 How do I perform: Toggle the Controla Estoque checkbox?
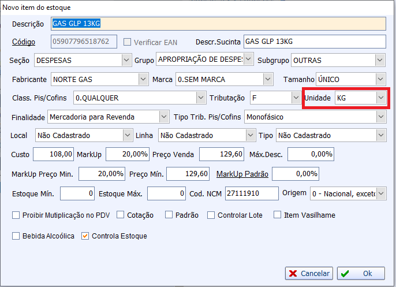[x=85, y=236]
